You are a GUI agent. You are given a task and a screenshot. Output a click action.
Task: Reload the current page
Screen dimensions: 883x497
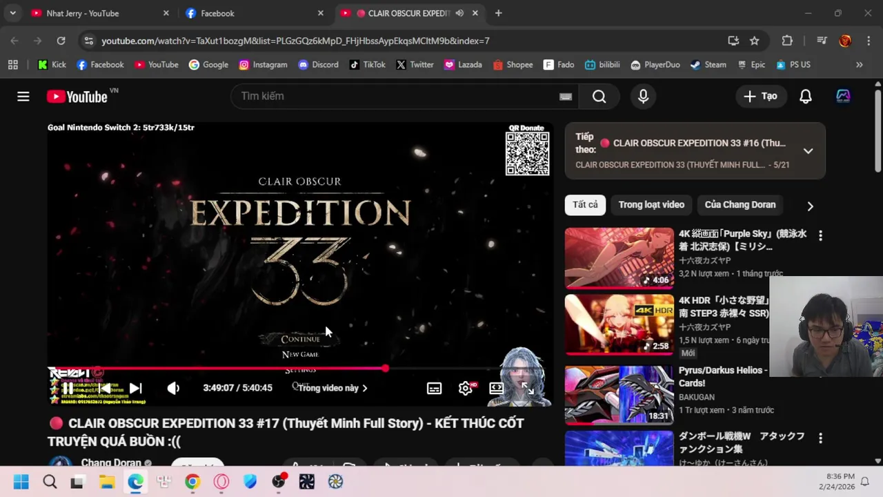[x=61, y=41]
